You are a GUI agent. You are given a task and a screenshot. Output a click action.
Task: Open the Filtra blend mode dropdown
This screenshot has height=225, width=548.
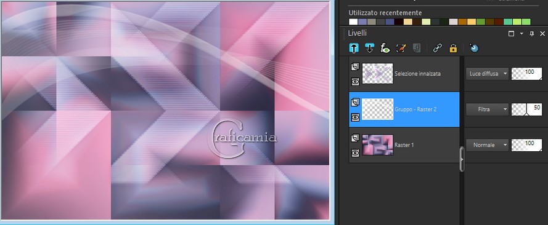(487, 109)
